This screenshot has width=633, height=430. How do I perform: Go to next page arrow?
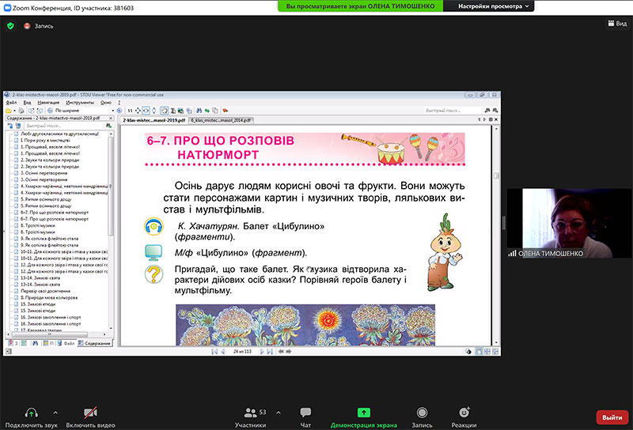[x=262, y=351]
